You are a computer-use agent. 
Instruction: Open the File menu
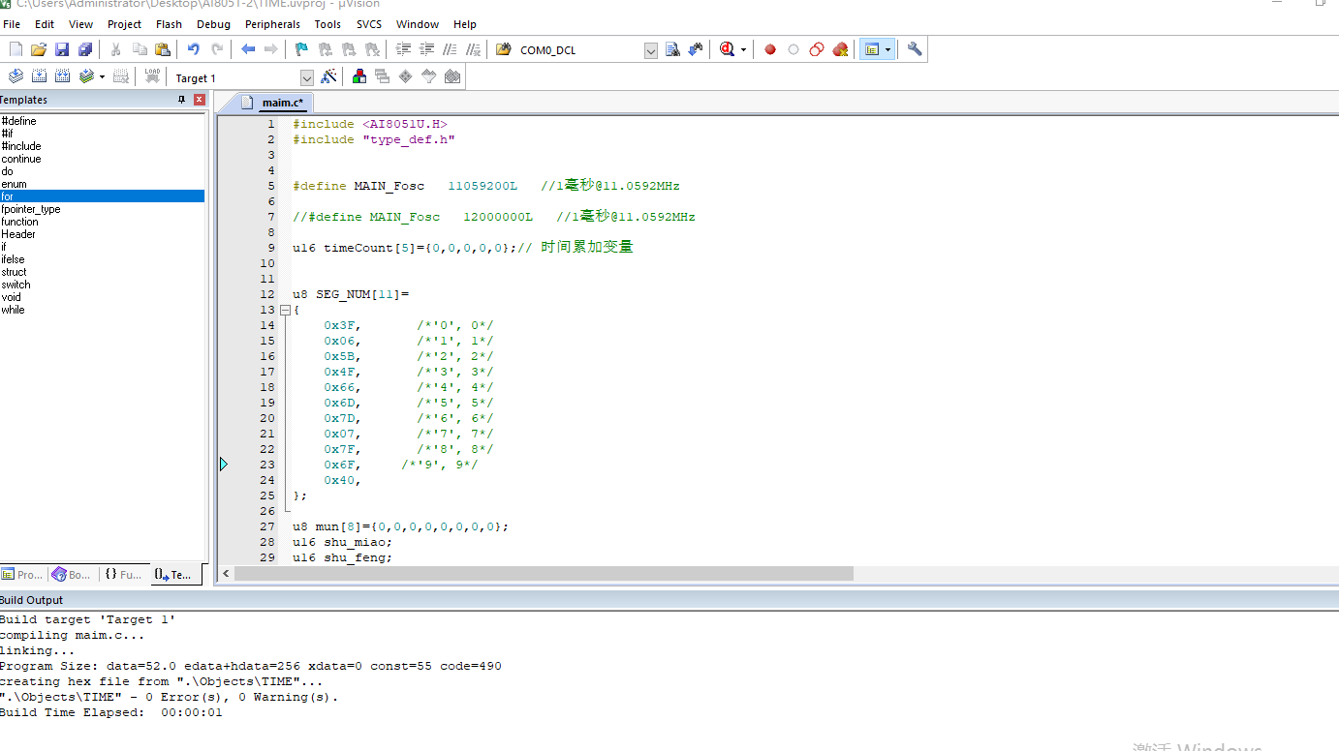click(12, 24)
